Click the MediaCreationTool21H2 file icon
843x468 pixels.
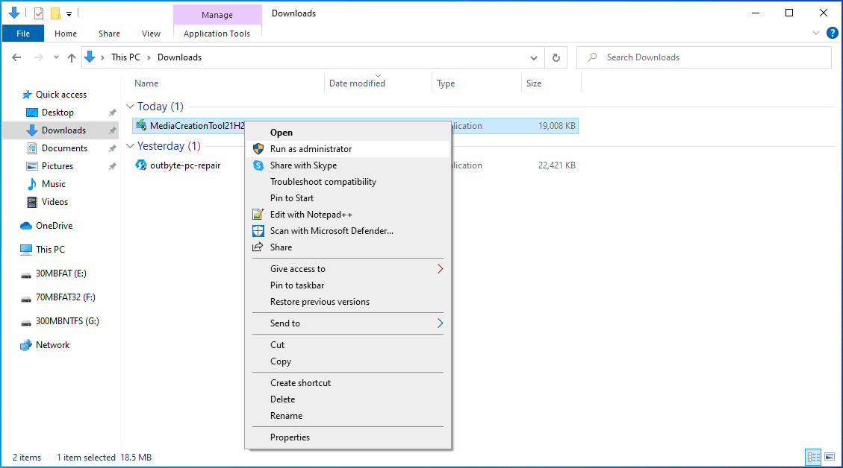tap(141, 125)
